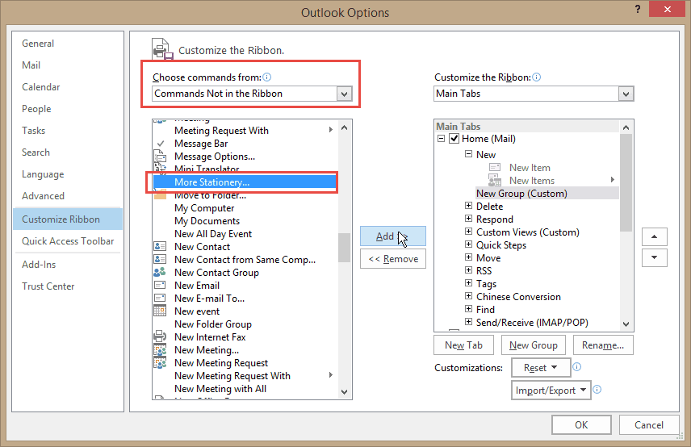Viewport: 691px width, 447px height.
Task: Click the New Items icon in the ribbon tree
Action: [495, 180]
